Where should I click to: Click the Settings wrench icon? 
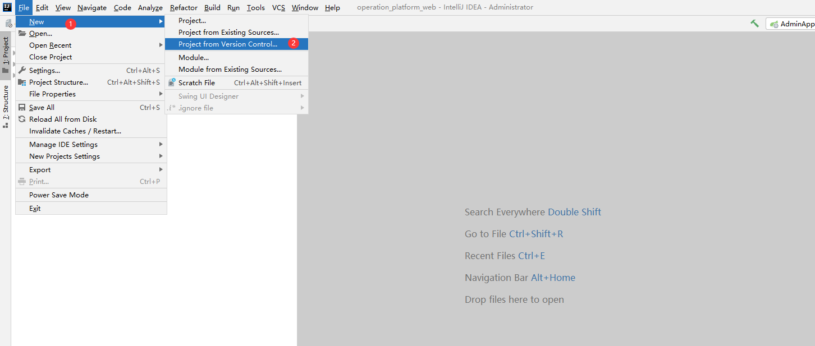(x=22, y=71)
